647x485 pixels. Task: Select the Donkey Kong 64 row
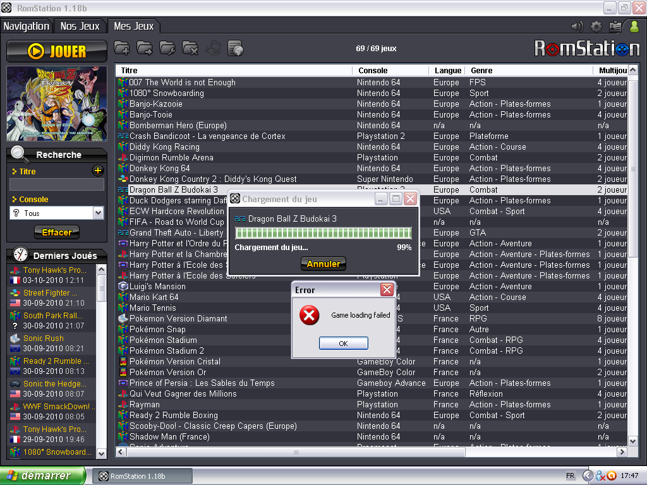(x=372, y=168)
